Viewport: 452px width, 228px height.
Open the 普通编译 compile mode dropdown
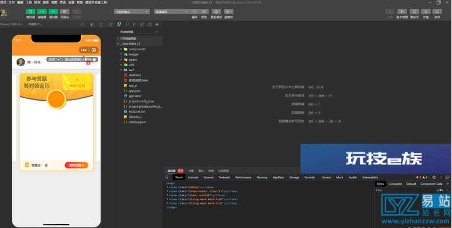pyautogui.click(x=172, y=12)
